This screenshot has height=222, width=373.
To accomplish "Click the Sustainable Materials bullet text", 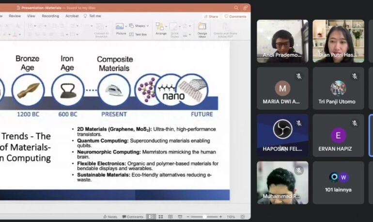I will pos(144,177).
